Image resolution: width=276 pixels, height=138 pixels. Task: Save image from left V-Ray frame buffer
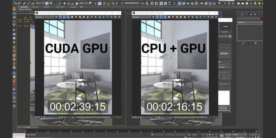point(80,17)
